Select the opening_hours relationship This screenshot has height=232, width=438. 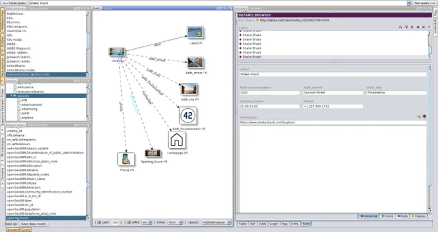(x=46, y=218)
